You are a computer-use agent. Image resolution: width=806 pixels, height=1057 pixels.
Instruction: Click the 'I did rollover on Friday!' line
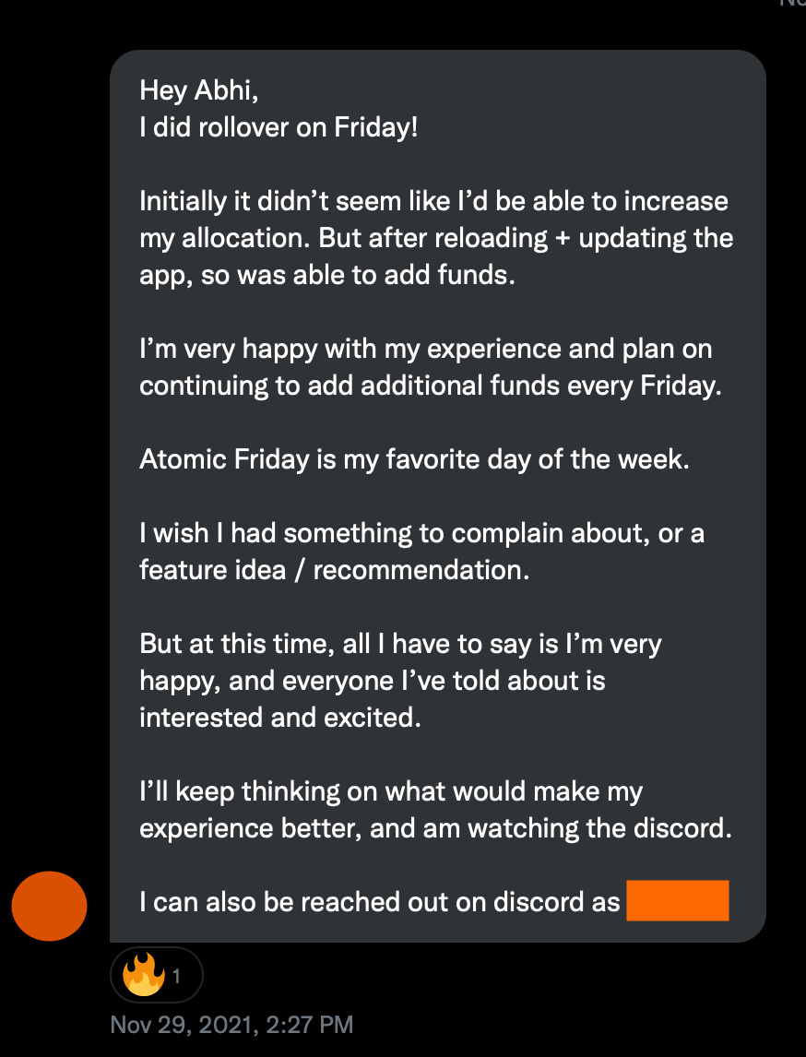279,127
